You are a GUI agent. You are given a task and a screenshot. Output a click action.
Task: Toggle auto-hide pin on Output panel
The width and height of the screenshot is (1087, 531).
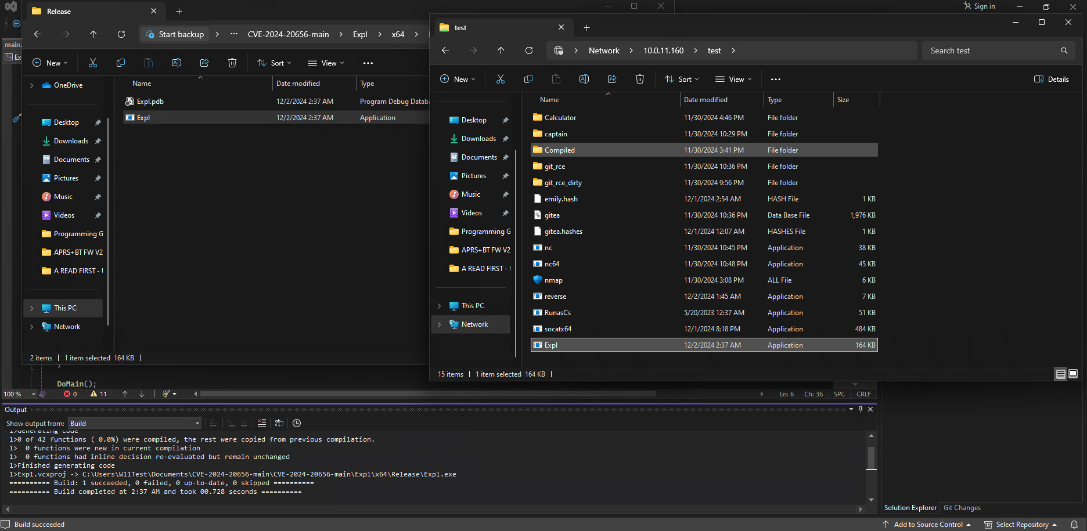861,409
